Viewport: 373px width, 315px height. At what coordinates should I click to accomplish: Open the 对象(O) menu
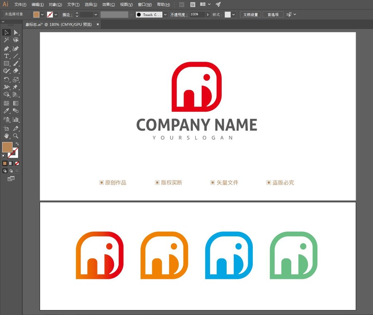[55, 5]
